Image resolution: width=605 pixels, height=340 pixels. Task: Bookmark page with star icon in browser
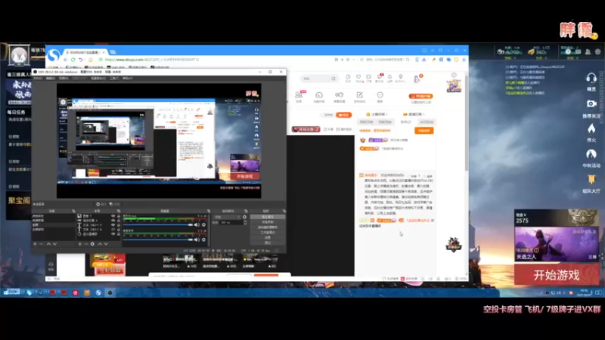pos(348,60)
